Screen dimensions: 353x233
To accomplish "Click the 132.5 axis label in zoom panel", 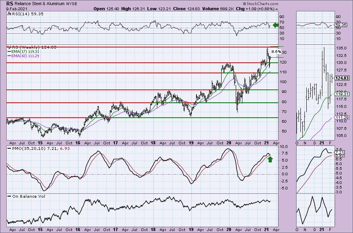I will pos(341,55).
